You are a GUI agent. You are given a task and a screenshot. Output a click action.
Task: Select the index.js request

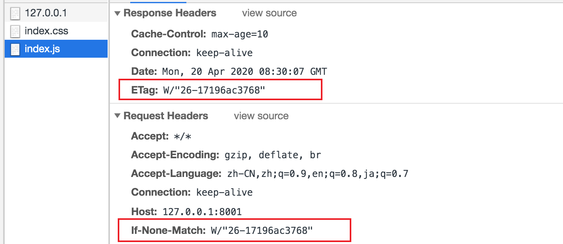click(56, 49)
